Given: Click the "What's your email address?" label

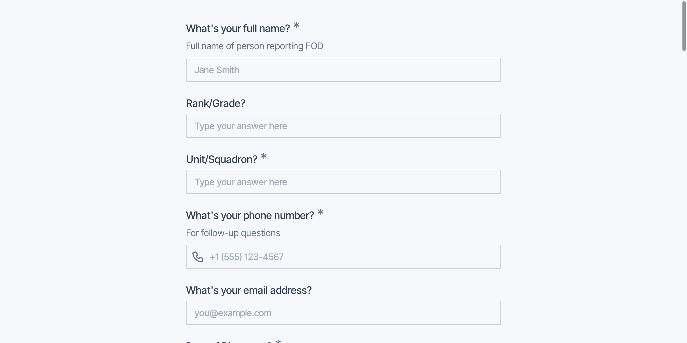Looking at the screenshot, I should 249,290.
